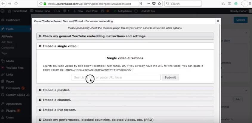Expand Check my performance (PRO) section
This screenshot has width=252, height=123.
point(125,120)
